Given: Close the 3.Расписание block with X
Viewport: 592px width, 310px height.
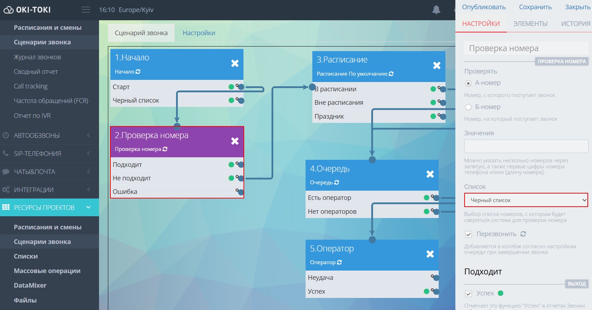Looking at the screenshot, I should [437, 66].
